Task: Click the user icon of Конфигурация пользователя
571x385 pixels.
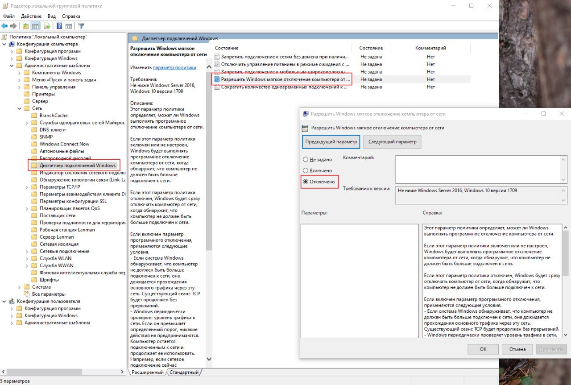Action: [12, 301]
